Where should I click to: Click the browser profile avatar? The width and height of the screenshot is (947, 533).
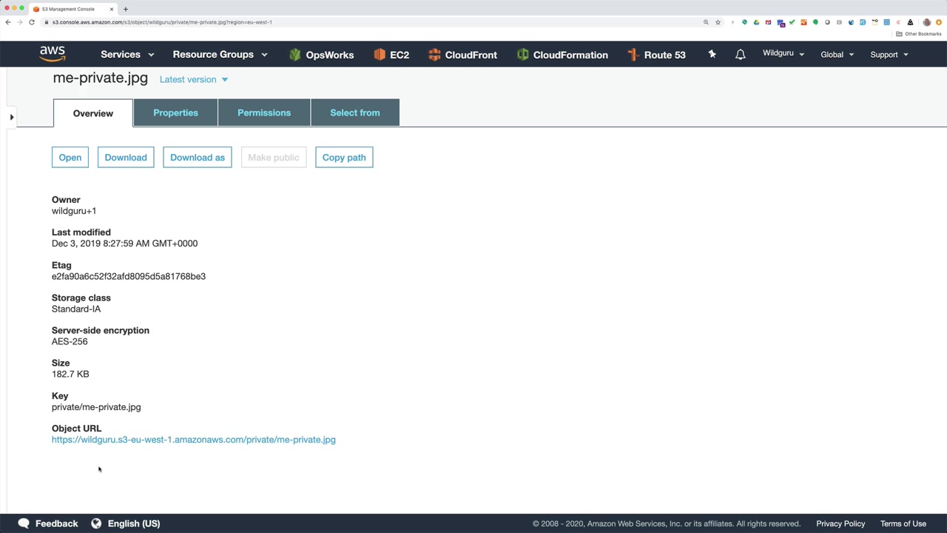926,22
